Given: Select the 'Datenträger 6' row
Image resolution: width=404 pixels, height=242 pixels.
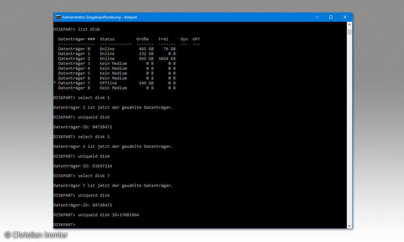Looking at the screenshot, I should 117,78.
